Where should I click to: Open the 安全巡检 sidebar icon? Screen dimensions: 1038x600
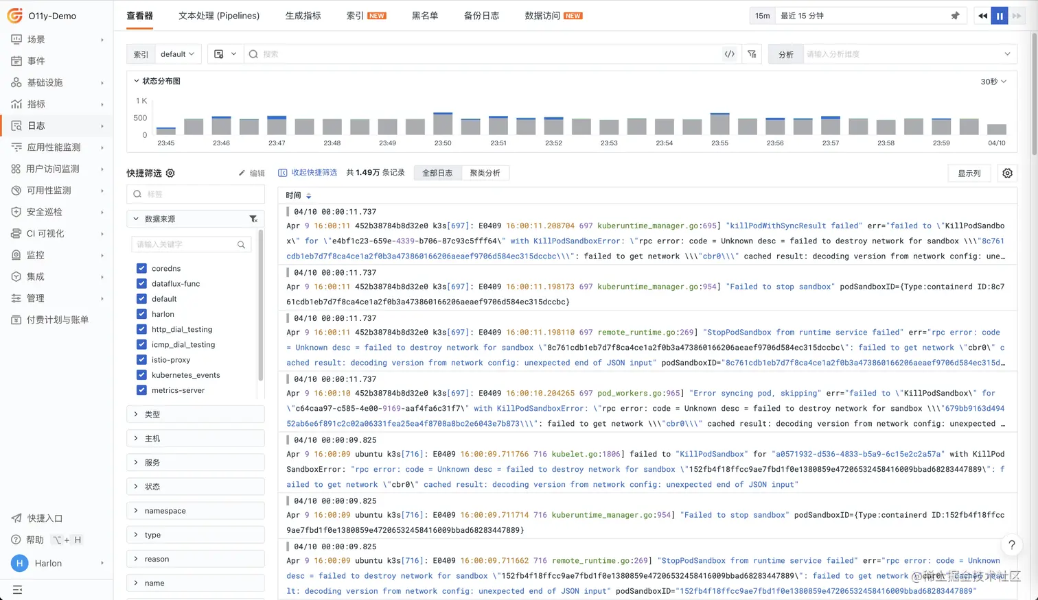click(x=16, y=212)
